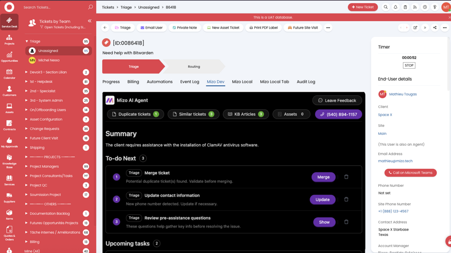Expand the Project Managers group
Viewport: 451px width, 253px height.
pyautogui.click(x=26, y=166)
